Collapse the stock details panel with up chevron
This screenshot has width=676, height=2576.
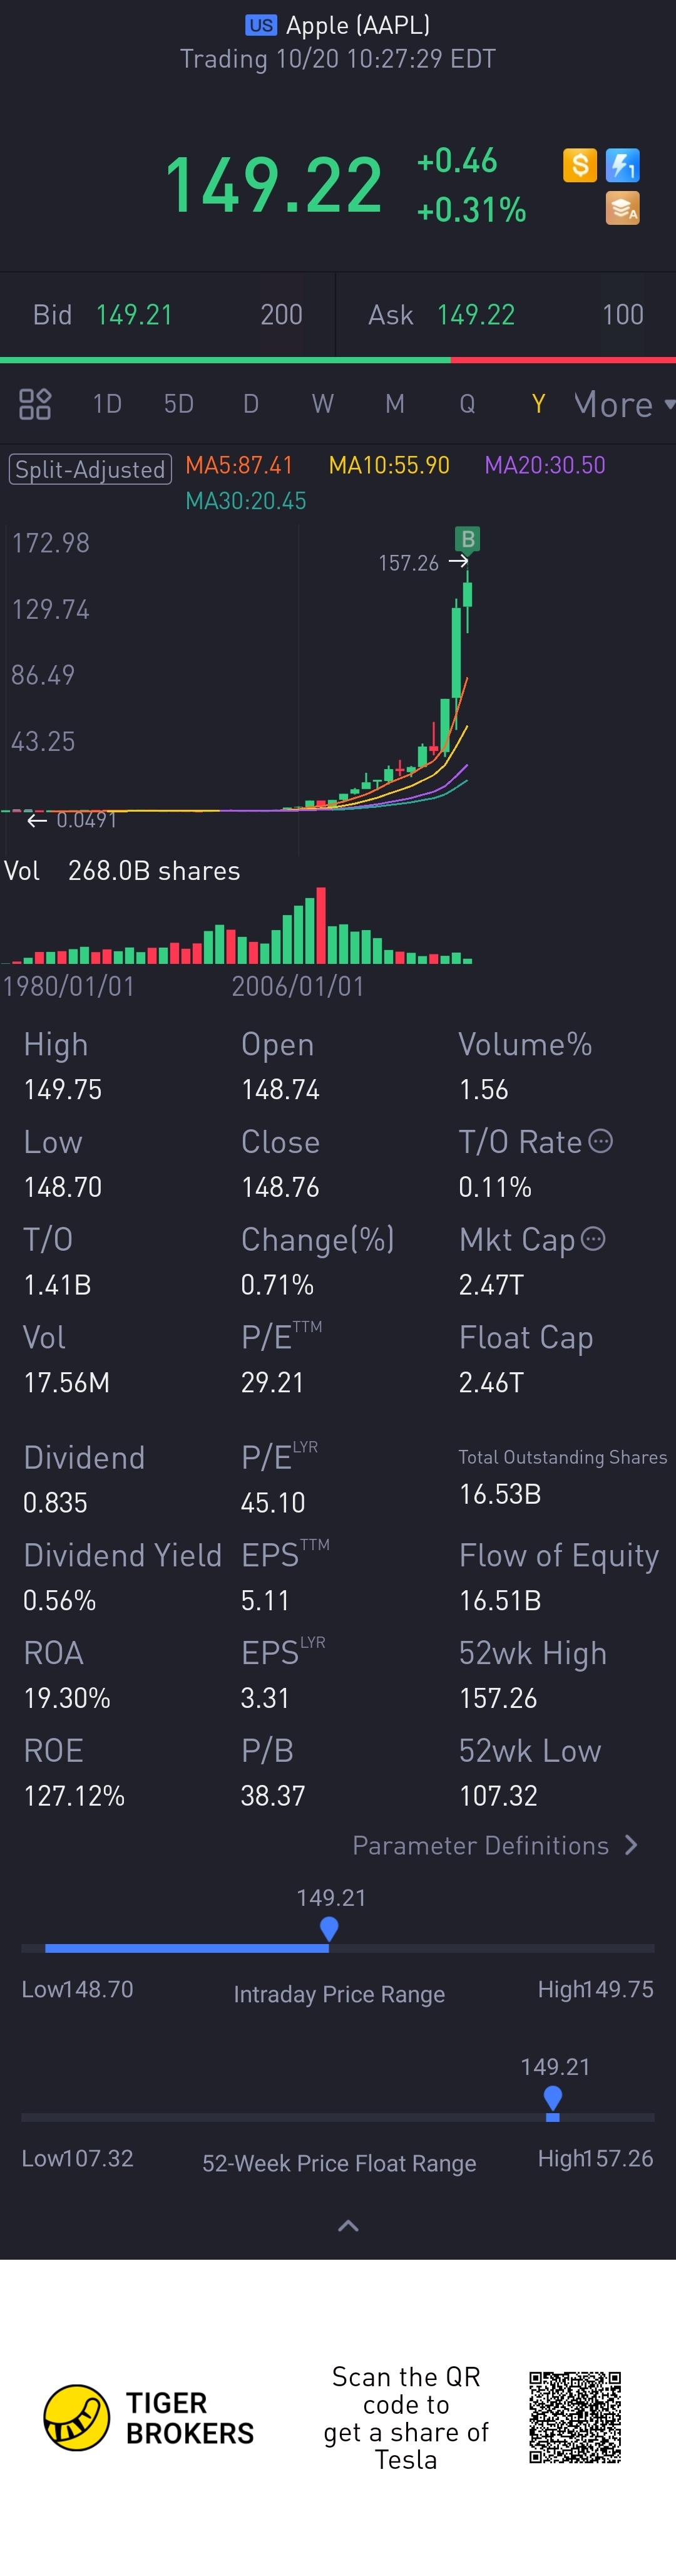[348, 2225]
